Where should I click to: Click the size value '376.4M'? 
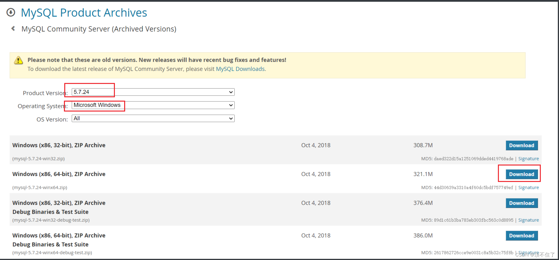coord(423,203)
